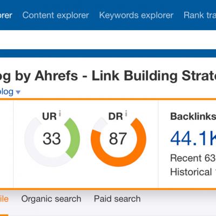
Task: Open the Keywords explorer menu item
Action: [x=136, y=15]
